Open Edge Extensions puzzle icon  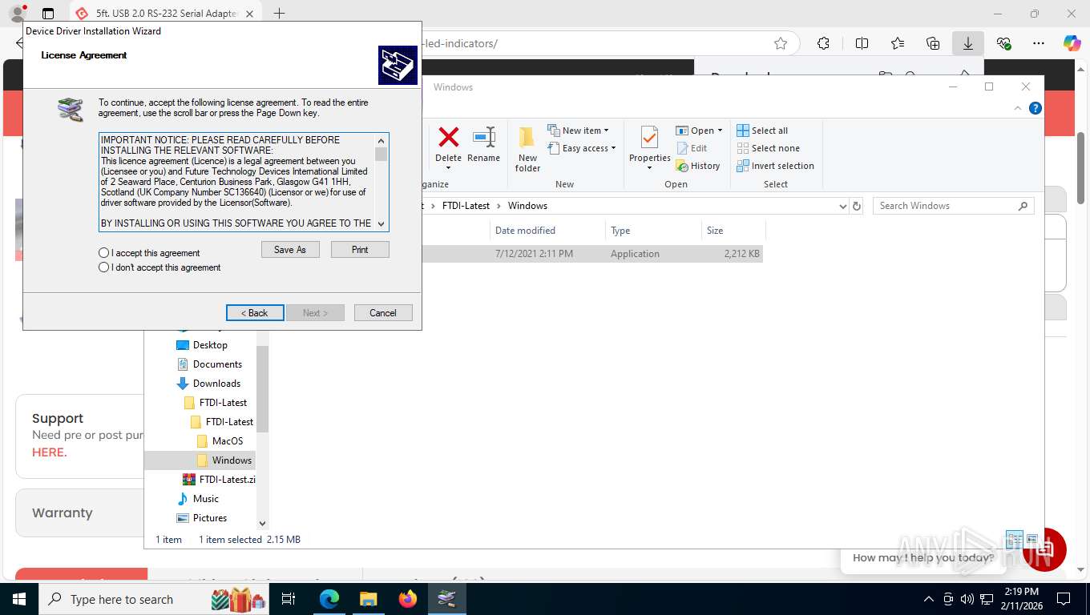[823, 43]
